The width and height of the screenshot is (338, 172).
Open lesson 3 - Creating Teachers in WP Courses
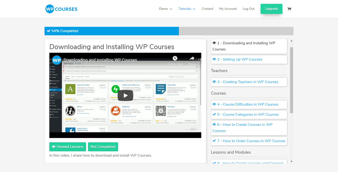pos(249,82)
